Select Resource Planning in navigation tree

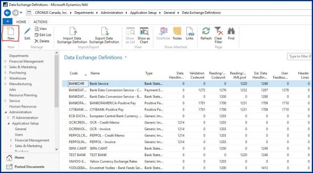pyautogui.click(x=23, y=95)
